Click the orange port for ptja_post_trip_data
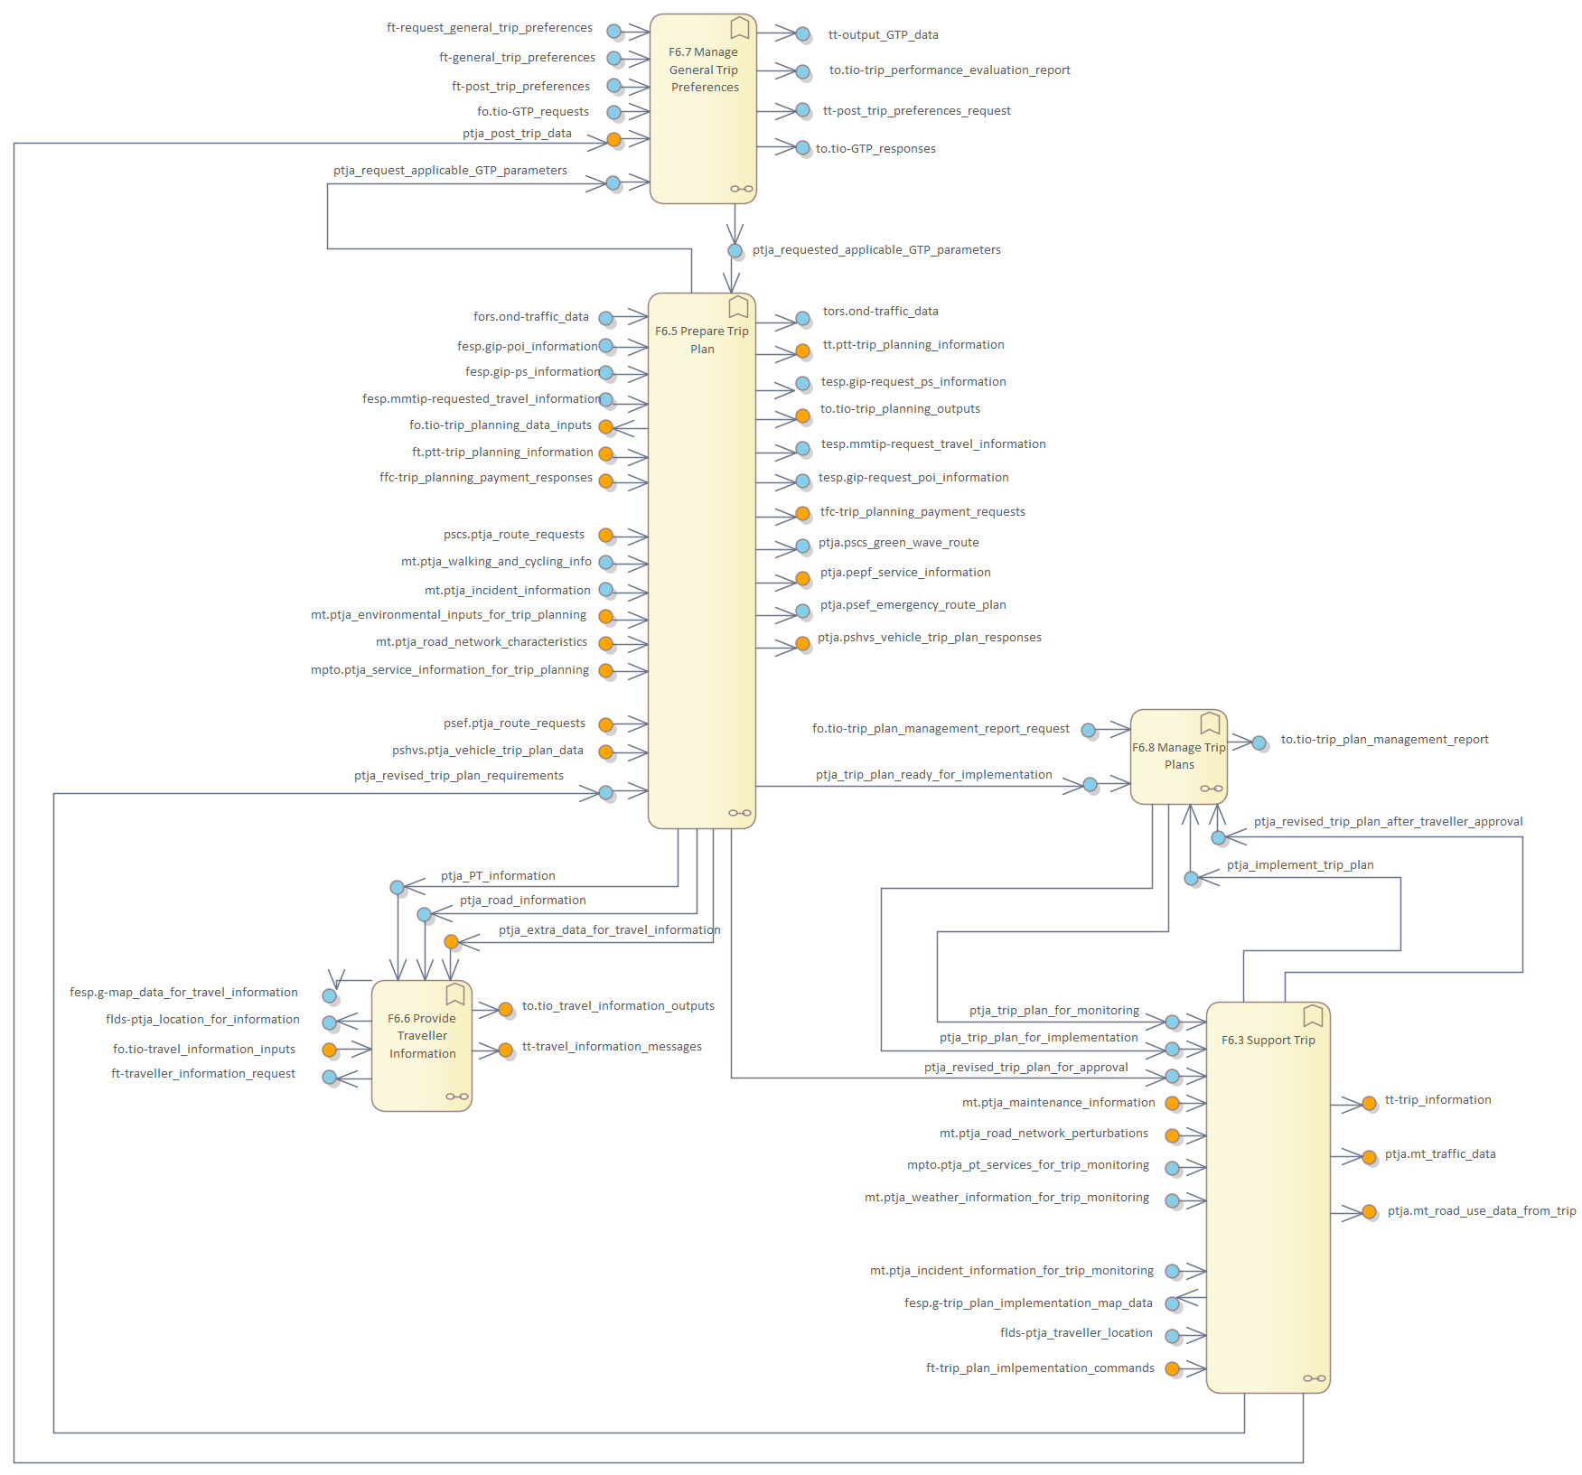This screenshot has width=1582, height=1475. (x=613, y=140)
